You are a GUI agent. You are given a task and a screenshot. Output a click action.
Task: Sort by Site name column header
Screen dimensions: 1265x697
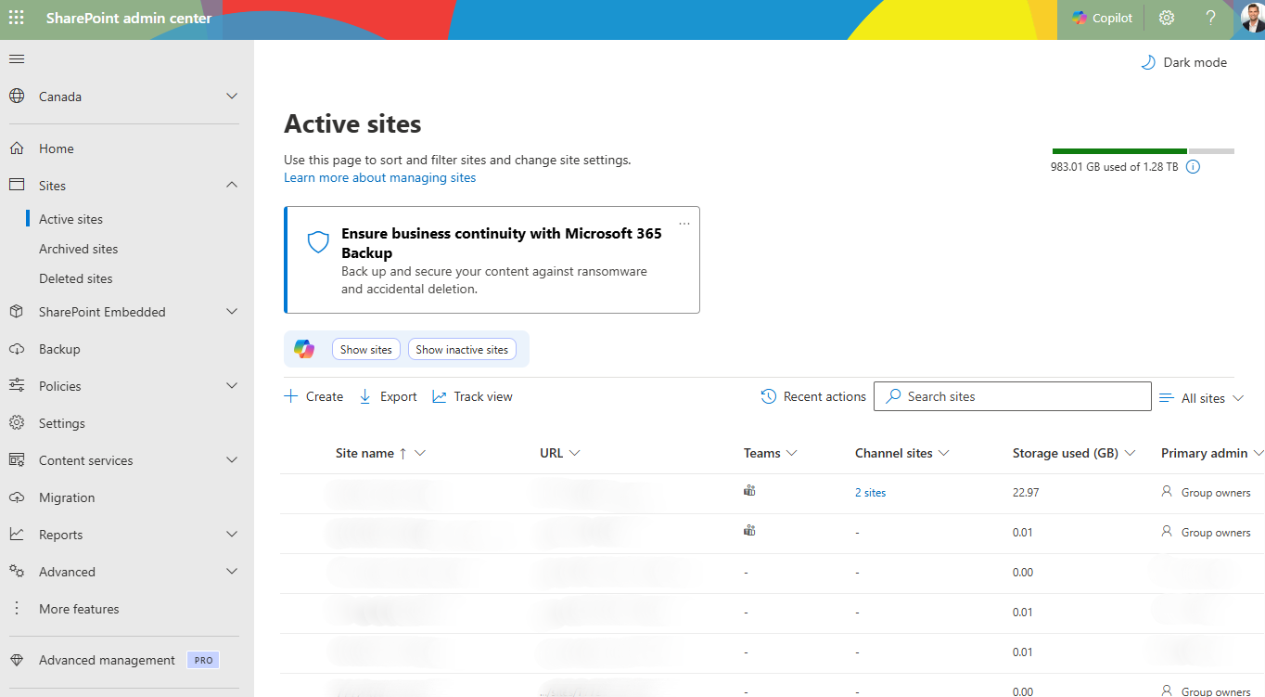[364, 453]
